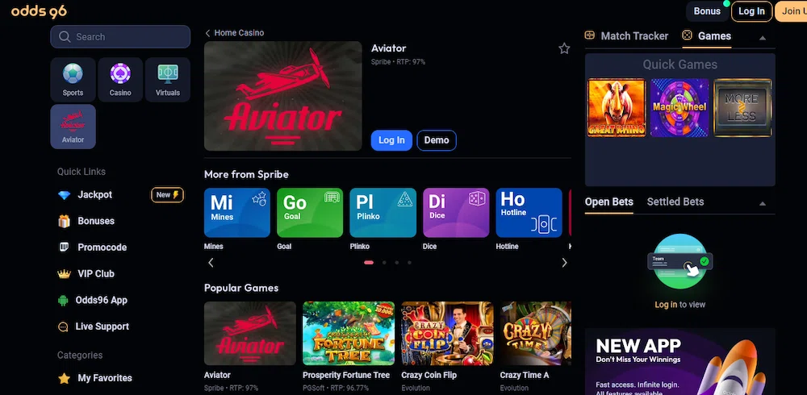Open the Bonuses quick link
Image resolution: width=807 pixels, height=395 pixels.
point(96,221)
